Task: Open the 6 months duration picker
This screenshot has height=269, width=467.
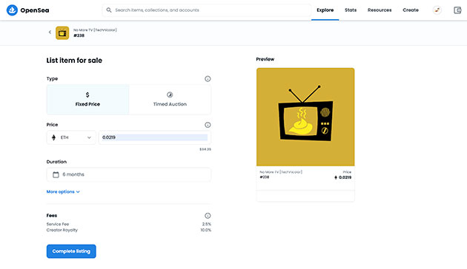Action: pyautogui.click(x=129, y=174)
